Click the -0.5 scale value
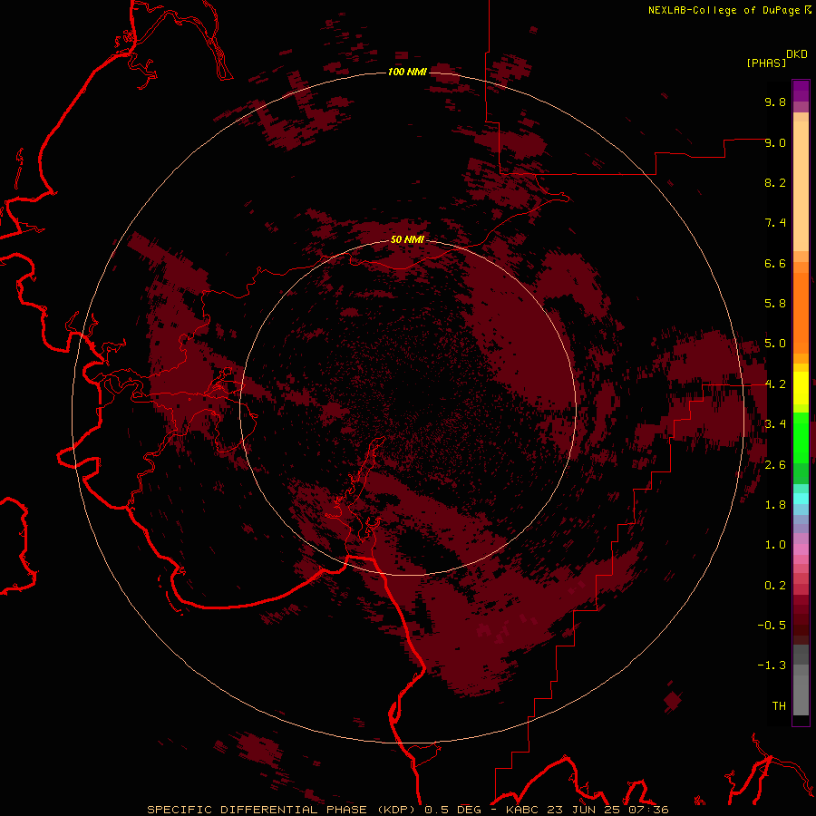 [x=772, y=626]
